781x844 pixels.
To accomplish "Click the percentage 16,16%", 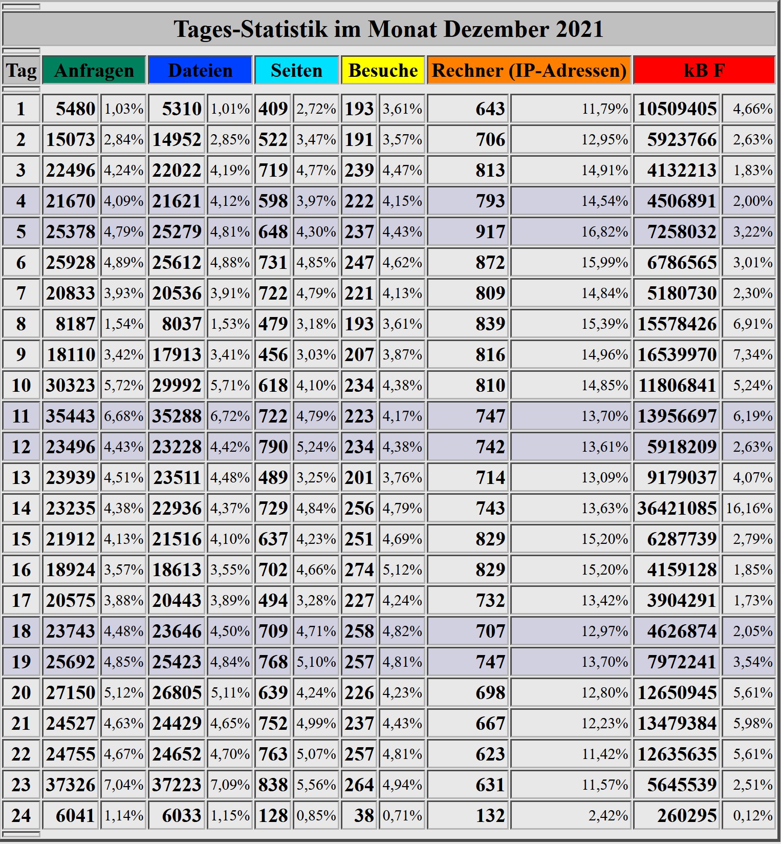I will (749, 508).
